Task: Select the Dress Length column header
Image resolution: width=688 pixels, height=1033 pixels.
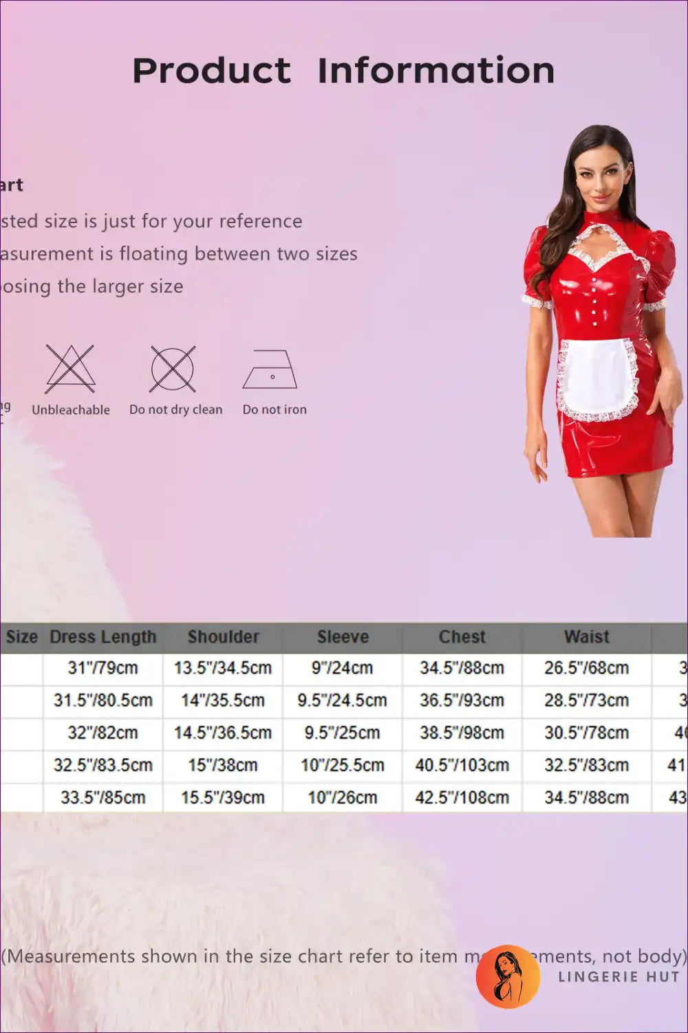Action: 103,637
